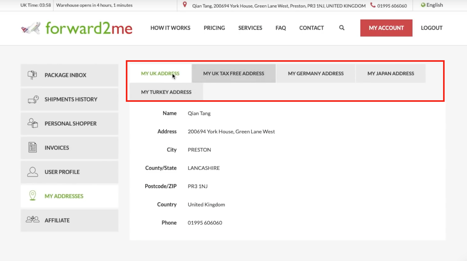
Task: Select the My Turkey Address tab
Action: tap(166, 92)
